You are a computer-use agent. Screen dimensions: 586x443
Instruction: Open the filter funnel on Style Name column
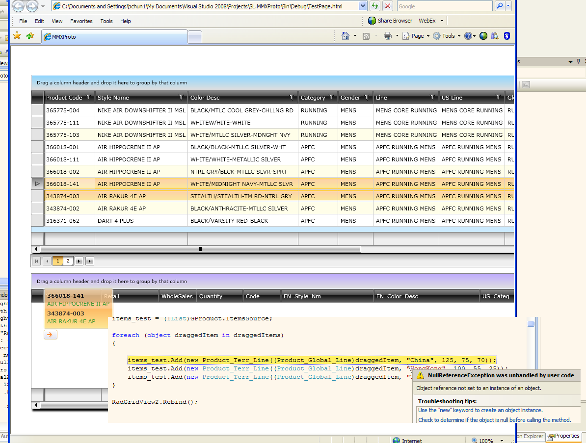(181, 97)
